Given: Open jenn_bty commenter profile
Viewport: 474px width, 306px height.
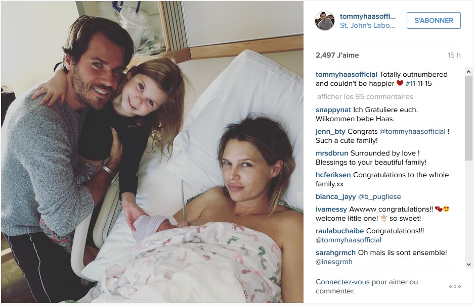Looking at the screenshot, I should point(330,132).
